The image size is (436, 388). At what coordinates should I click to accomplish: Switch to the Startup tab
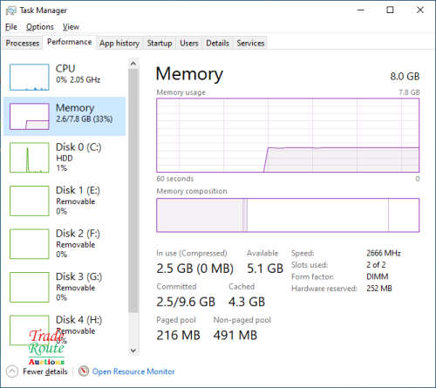coord(160,44)
